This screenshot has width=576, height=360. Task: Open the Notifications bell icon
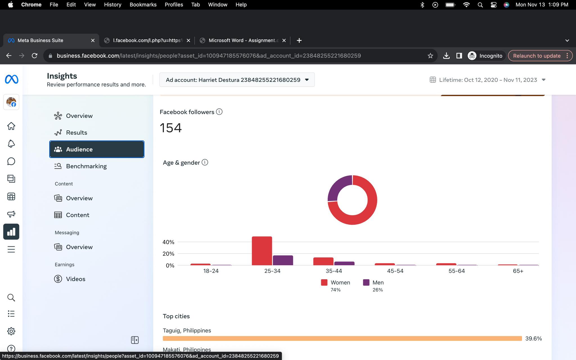pos(11,144)
